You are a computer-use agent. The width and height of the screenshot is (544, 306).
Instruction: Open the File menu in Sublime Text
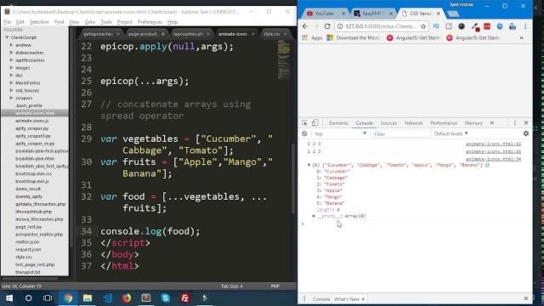(x=7, y=22)
